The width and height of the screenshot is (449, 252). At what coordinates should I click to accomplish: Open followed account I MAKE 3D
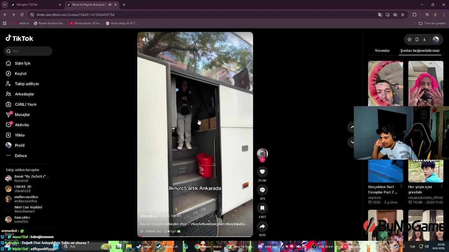pyautogui.click(x=22, y=189)
